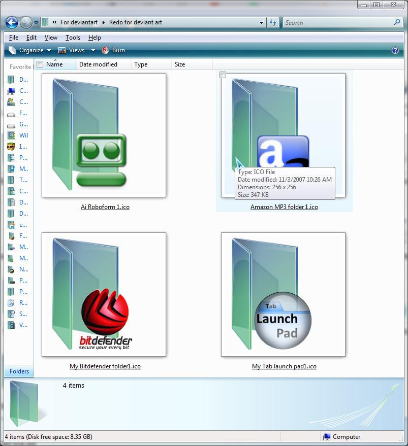Open the V... videos favorite link
Screen dimensions: 408x446
(18, 325)
